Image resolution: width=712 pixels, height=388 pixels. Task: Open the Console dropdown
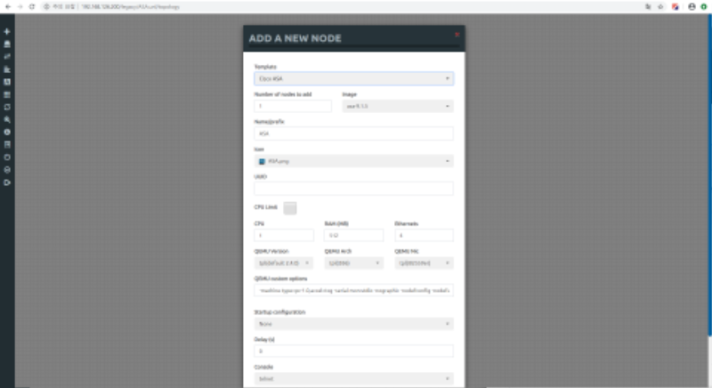[x=353, y=379]
